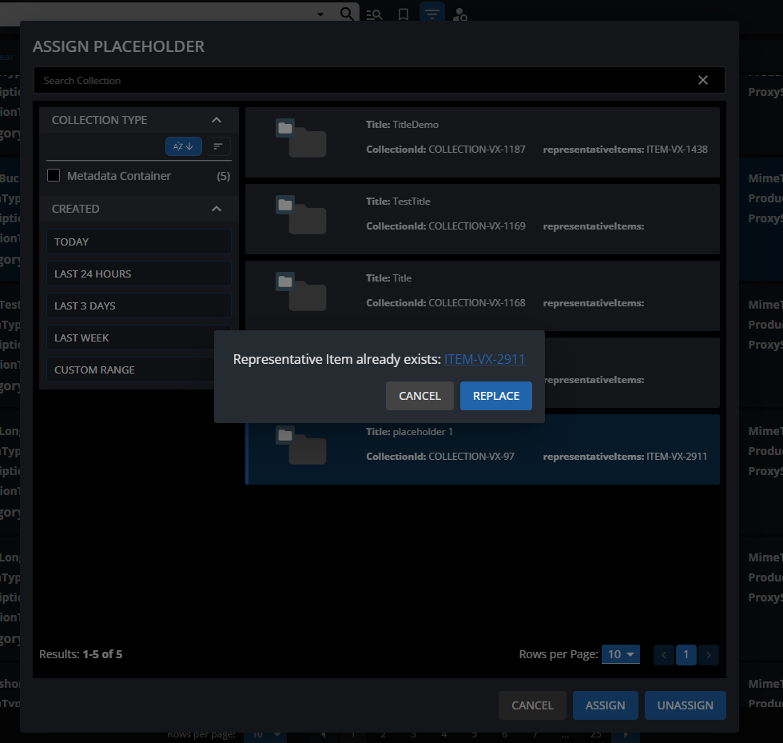Select the Today created filter
The image size is (783, 743).
[x=138, y=242]
